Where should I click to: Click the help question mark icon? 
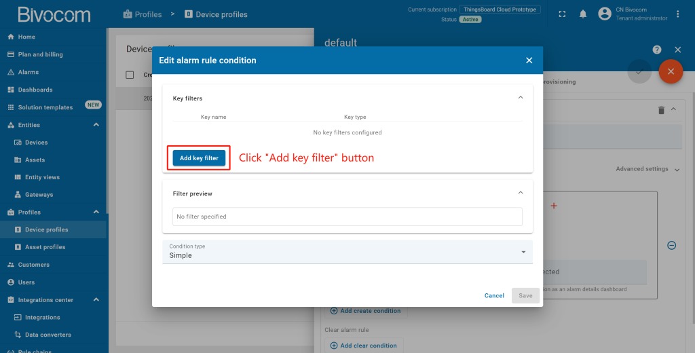(x=657, y=50)
